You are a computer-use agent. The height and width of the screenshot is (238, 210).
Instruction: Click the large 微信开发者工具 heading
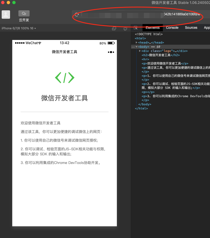[64, 98]
